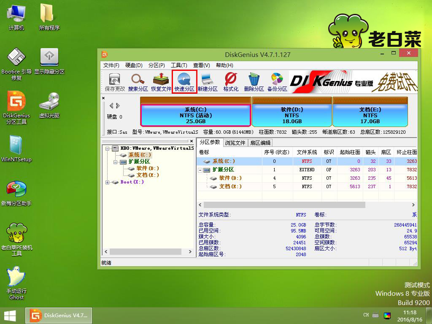The width and height of the screenshot is (432, 324).
Task: Switch to the 扇区编辑 tab
Action: click(x=260, y=143)
